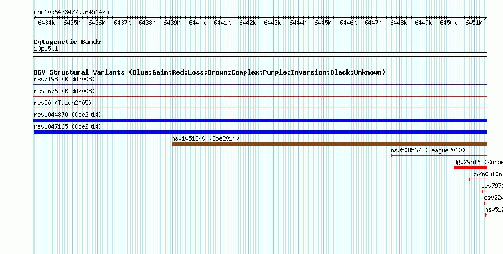This screenshot has height=254, width=503.
Task: Click the 6434k ruler tick label
Action: click(x=46, y=23)
